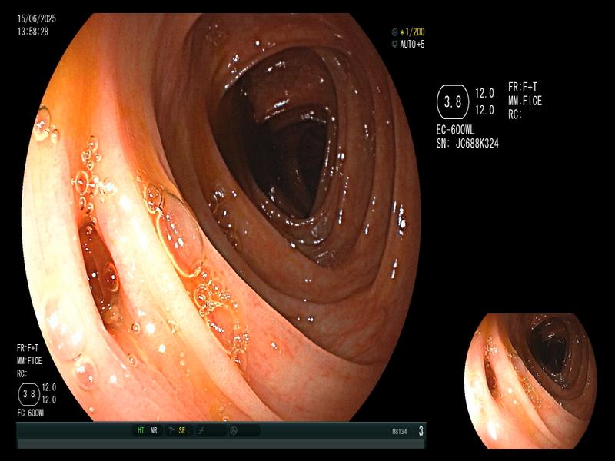615x461 pixels.
Task: Click the date 15/06/2025
Action: coord(37,18)
